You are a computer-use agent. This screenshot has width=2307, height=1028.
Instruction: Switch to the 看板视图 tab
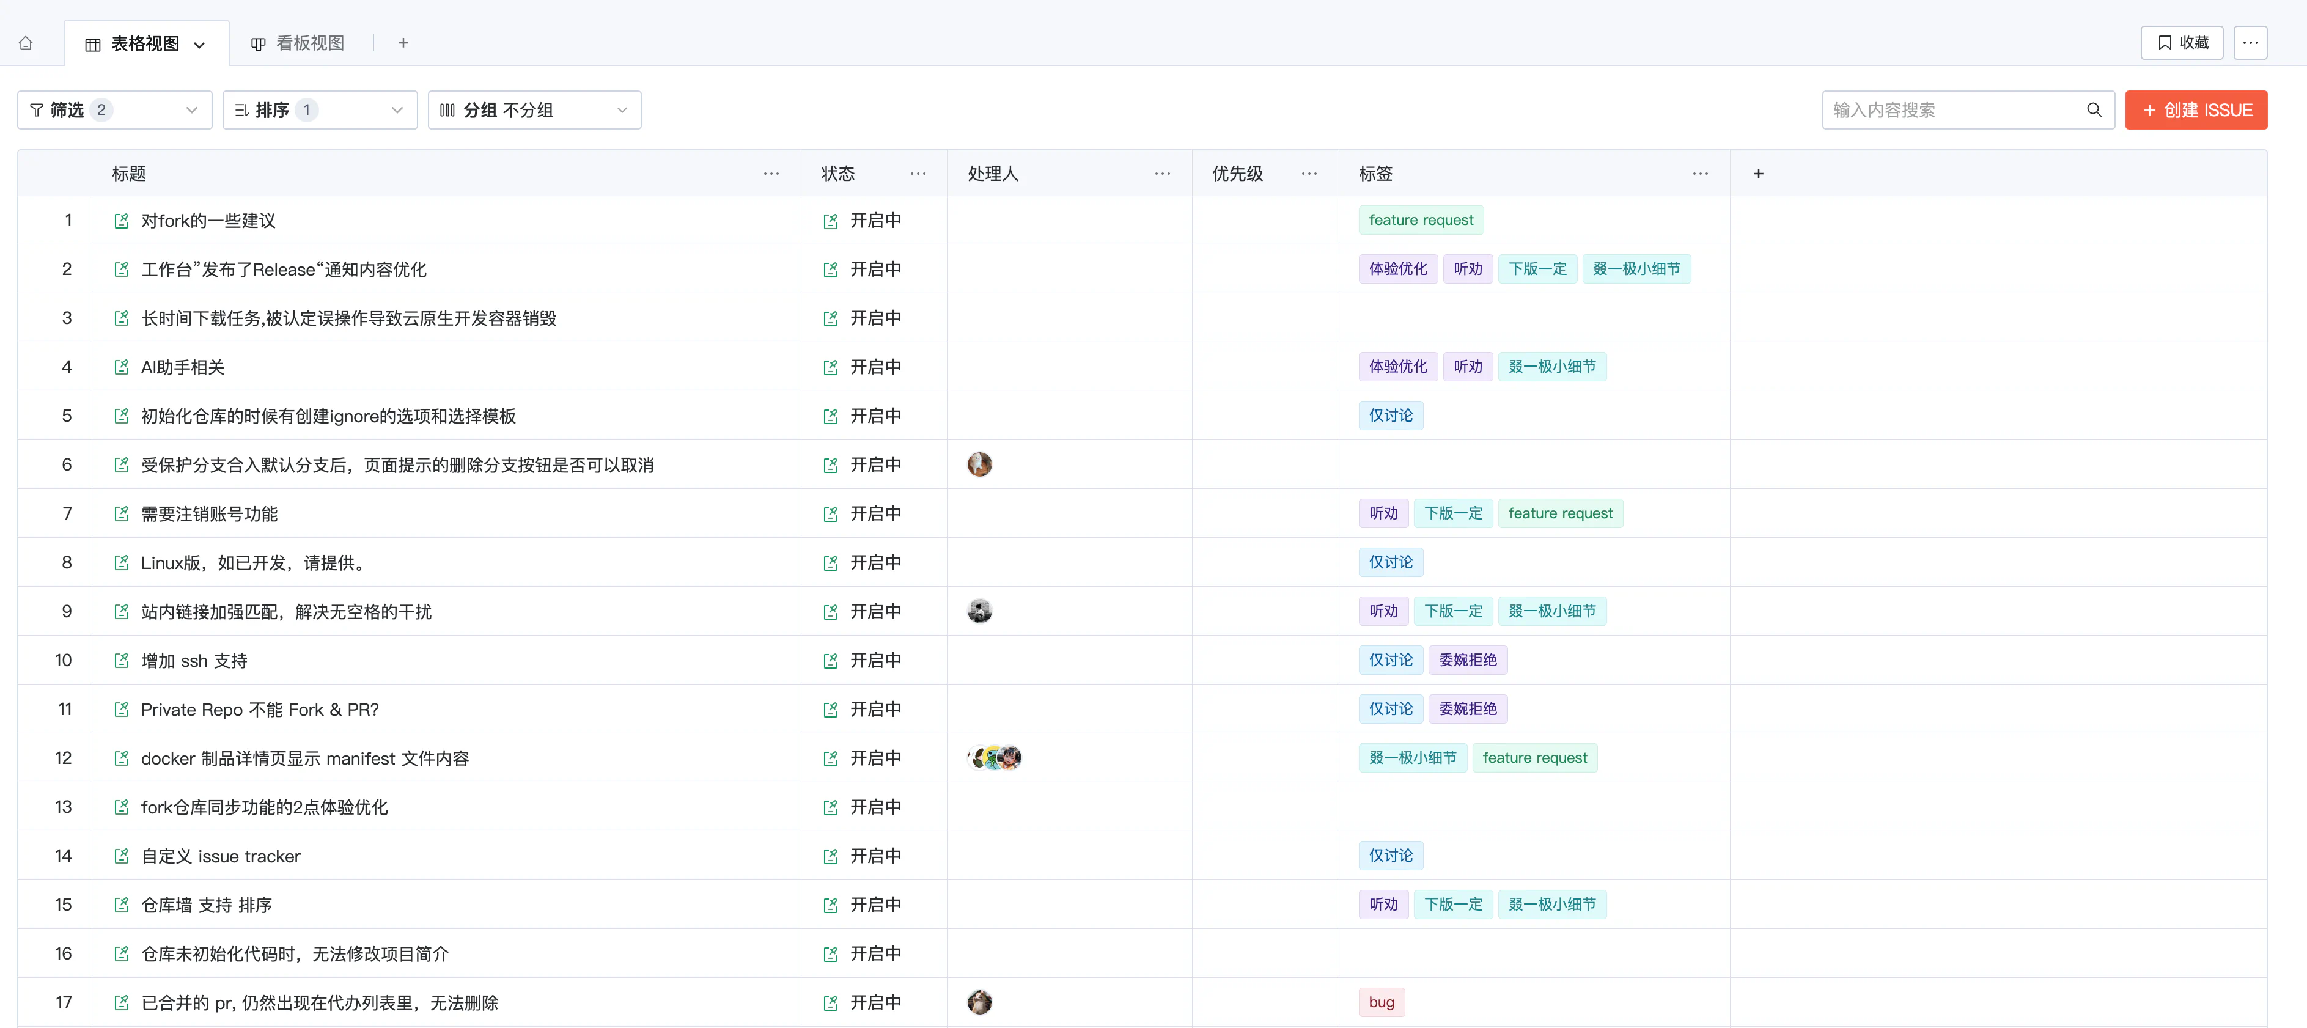(x=298, y=43)
